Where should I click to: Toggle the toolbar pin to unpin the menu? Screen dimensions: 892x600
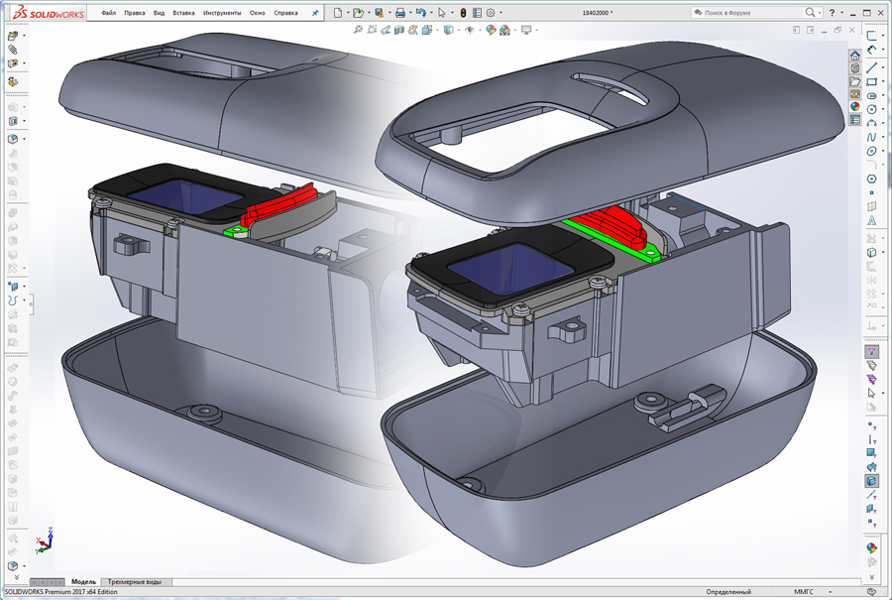(x=314, y=13)
